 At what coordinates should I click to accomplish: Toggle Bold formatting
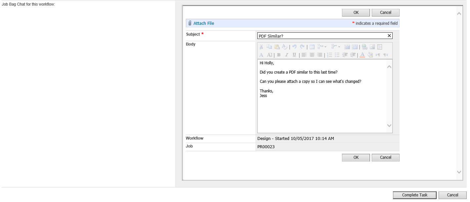point(279,55)
